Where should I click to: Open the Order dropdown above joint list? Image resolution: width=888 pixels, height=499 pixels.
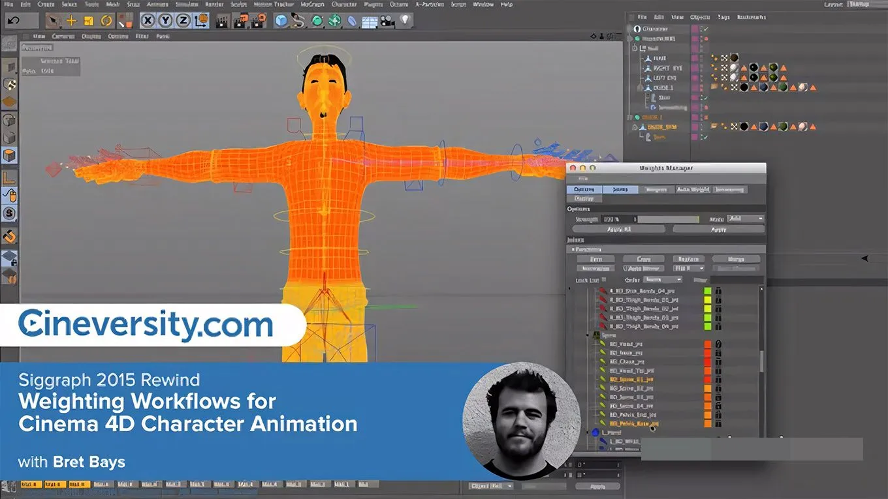point(663,280)
